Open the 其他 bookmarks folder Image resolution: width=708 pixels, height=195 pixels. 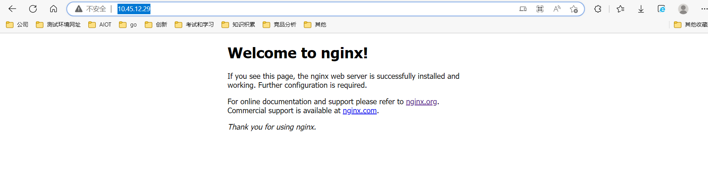pyautogui.click(x=315, y=25)
